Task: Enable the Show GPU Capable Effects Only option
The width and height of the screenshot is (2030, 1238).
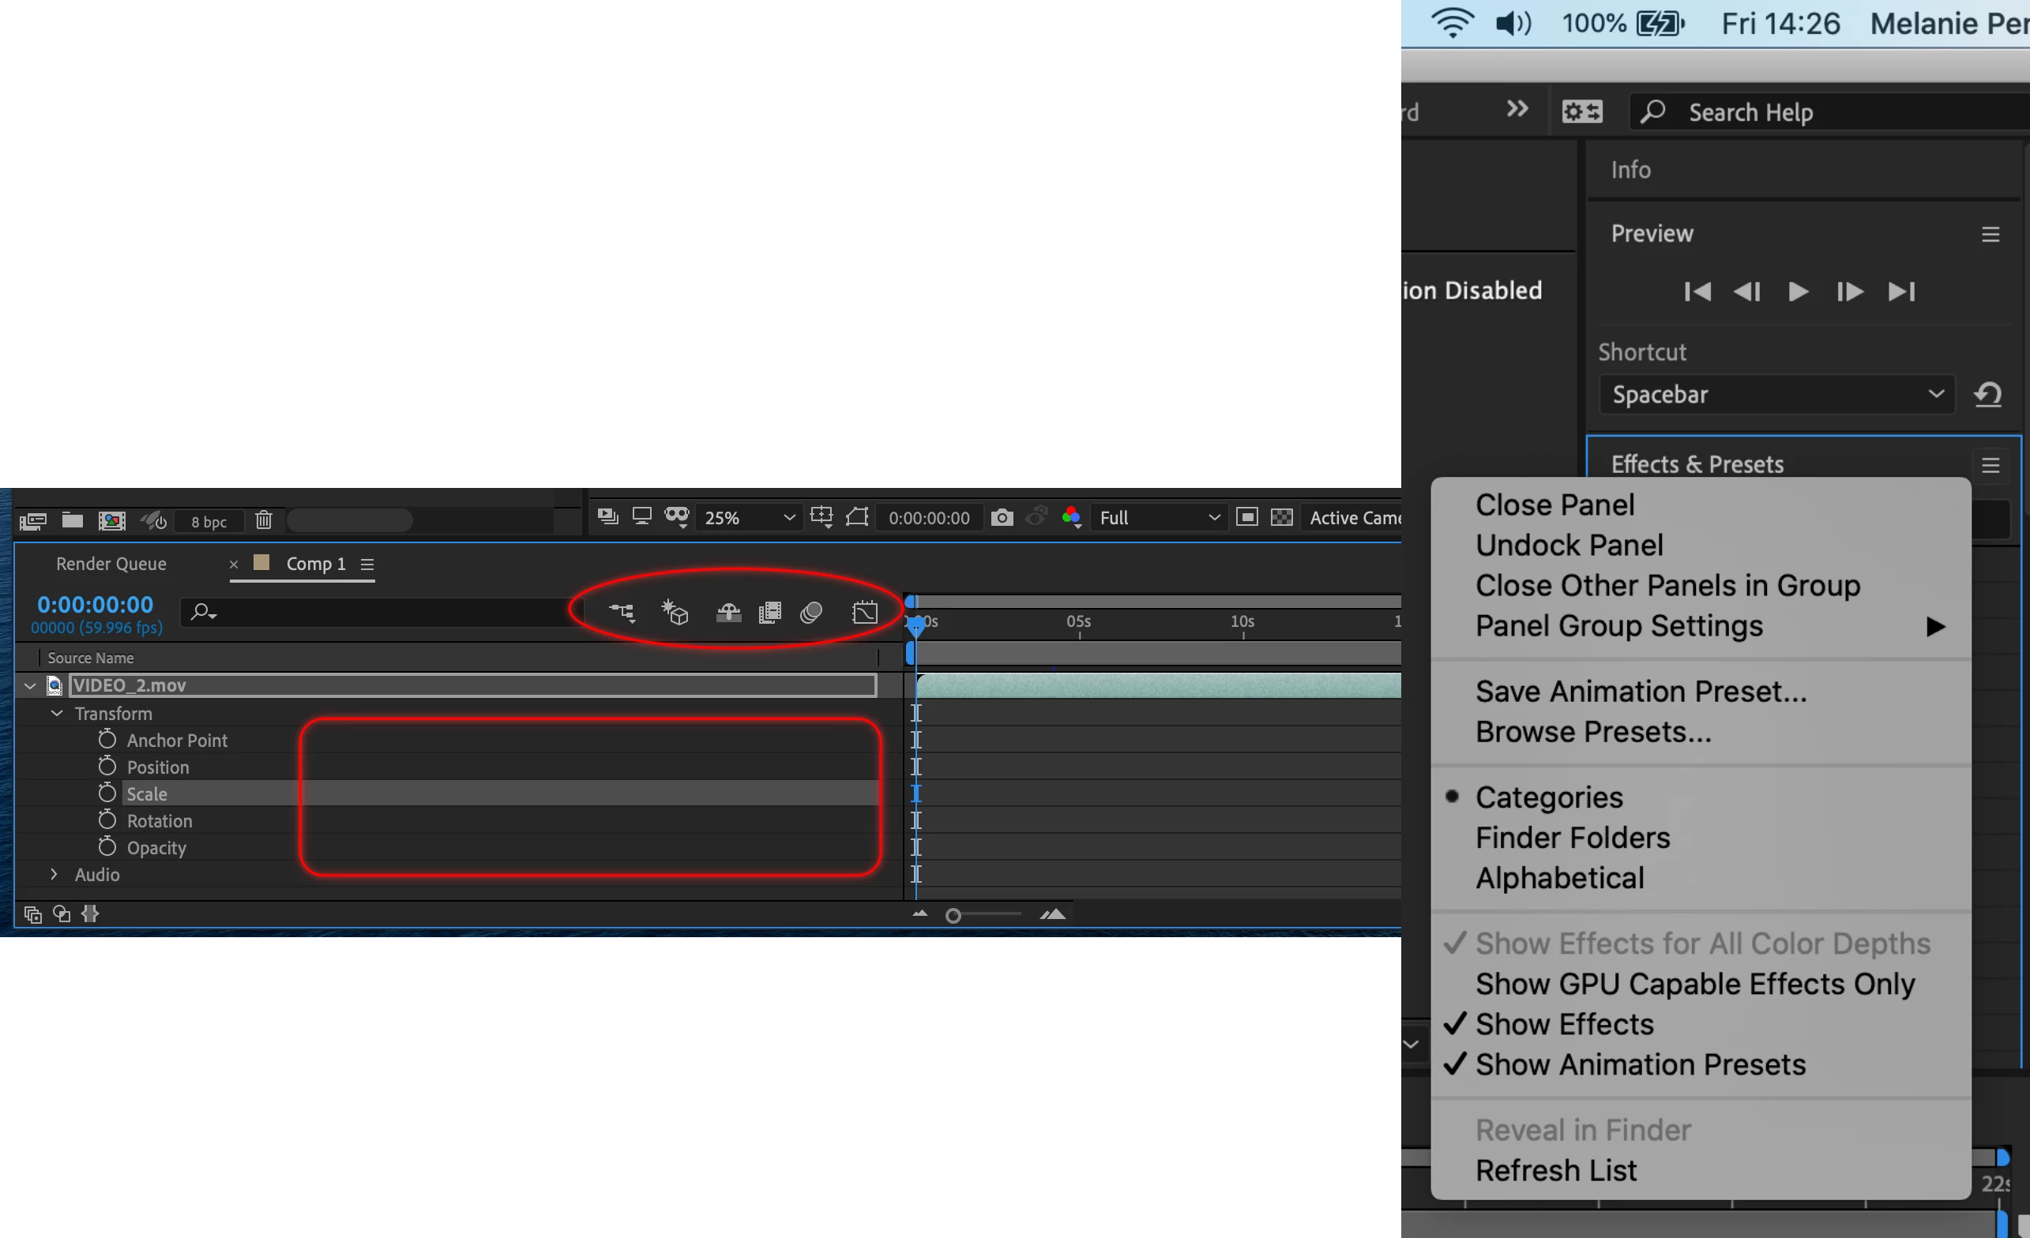Action: [1694, 984]
